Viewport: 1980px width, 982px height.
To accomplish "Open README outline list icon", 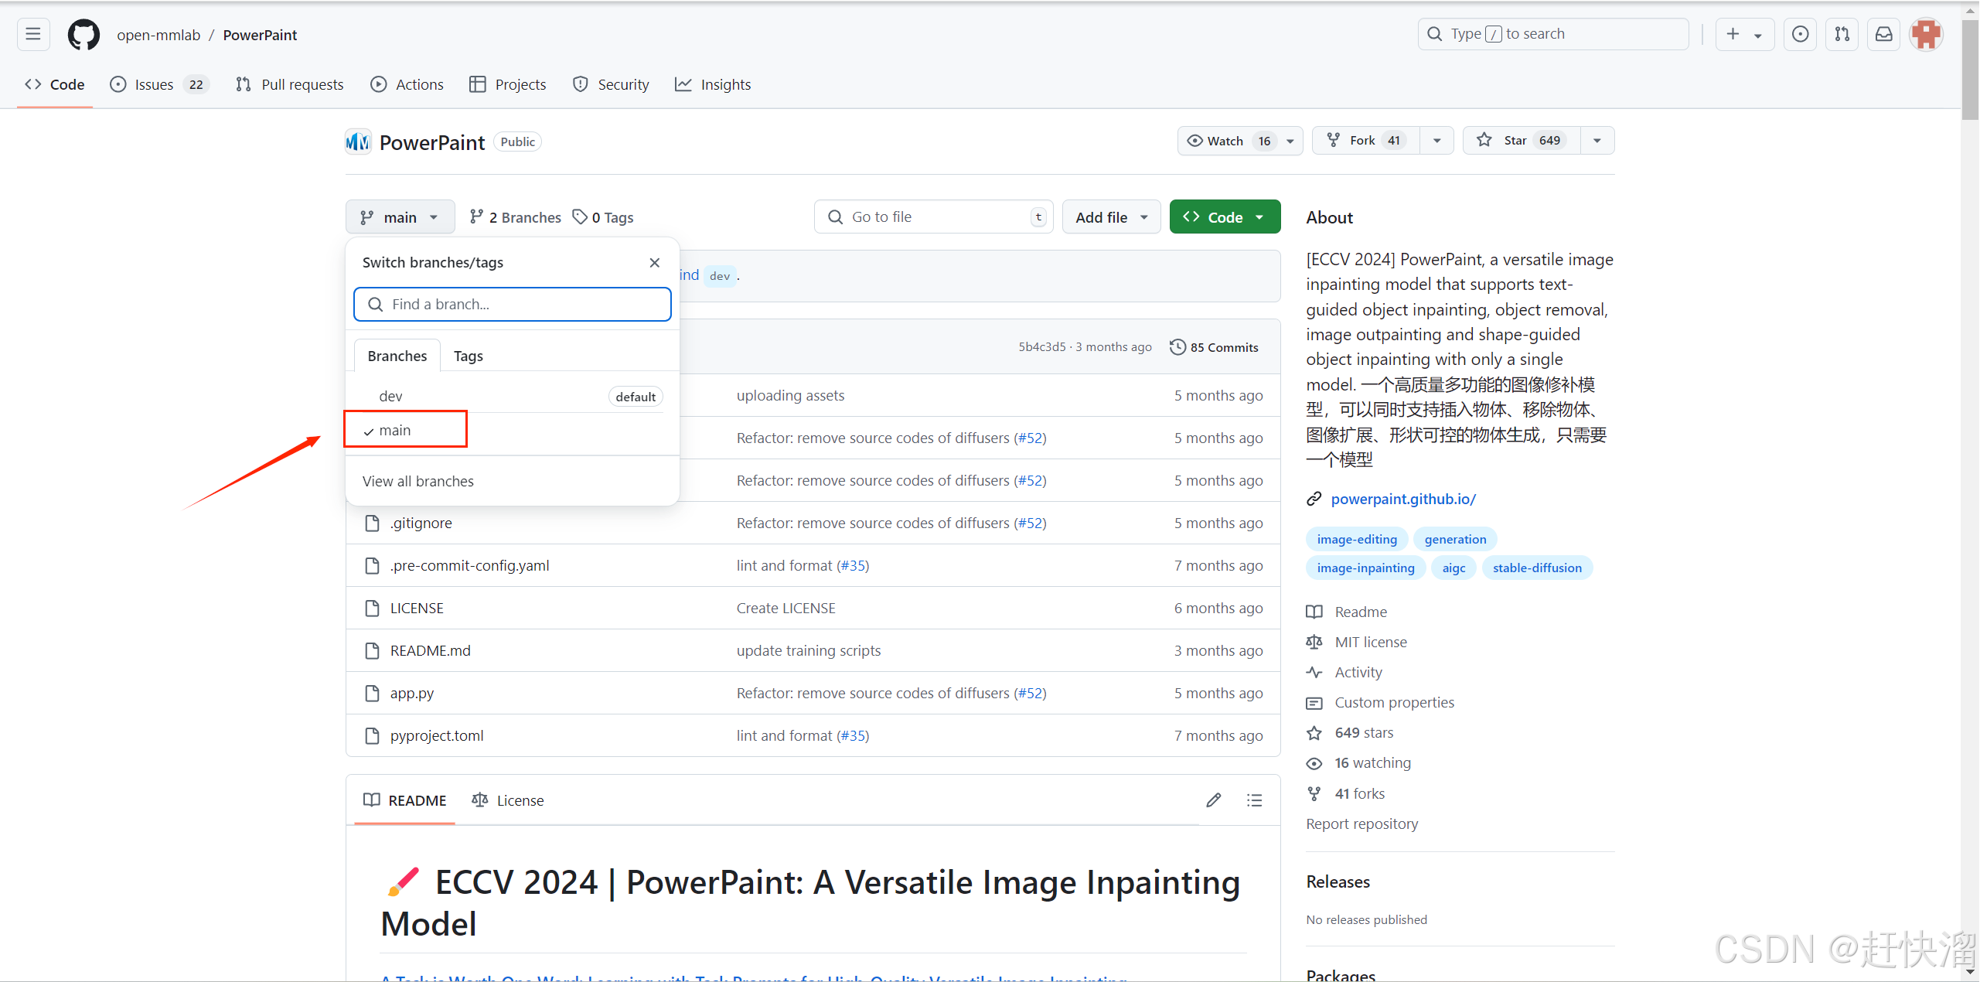I will pyautogui.click(x=1254, y=800).
